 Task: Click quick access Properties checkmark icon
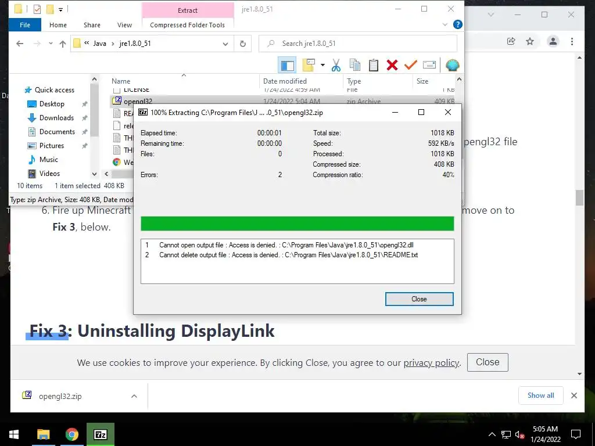tap(37, 9)
